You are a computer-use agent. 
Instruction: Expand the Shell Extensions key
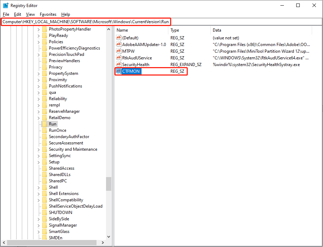[x=38, y=194]
